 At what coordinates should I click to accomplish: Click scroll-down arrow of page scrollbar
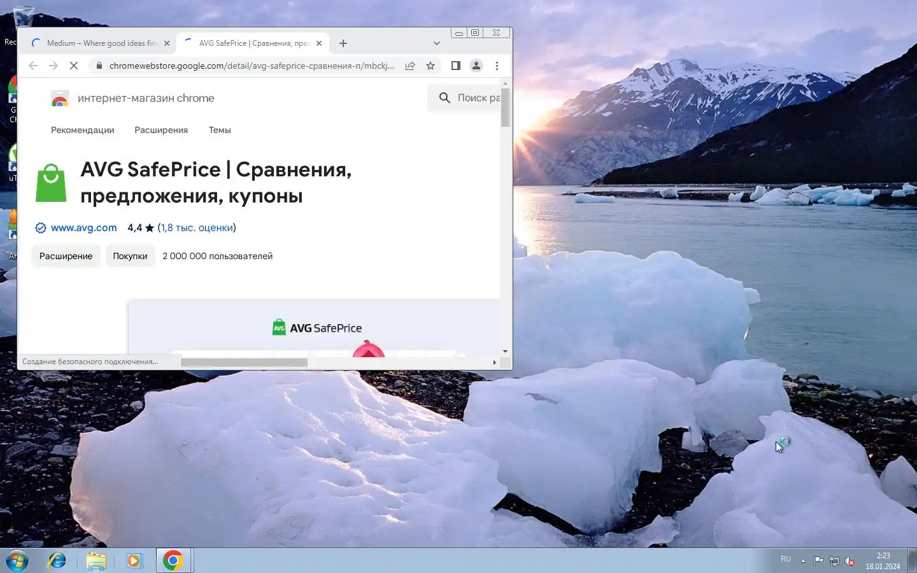506,351
